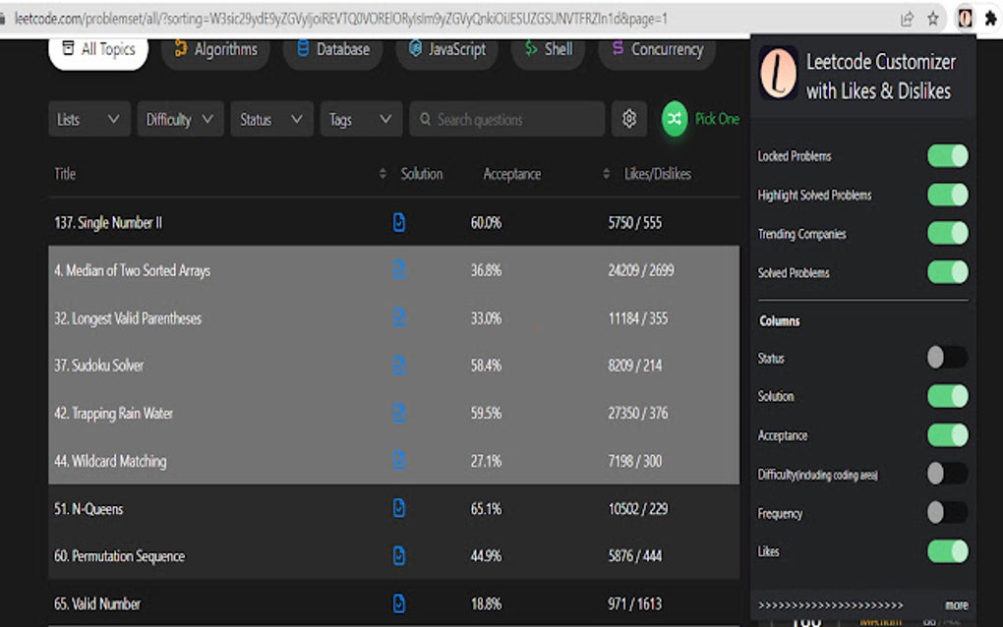Click the browser address bar URL
The image size is (1003, 627).
point(340,19)
